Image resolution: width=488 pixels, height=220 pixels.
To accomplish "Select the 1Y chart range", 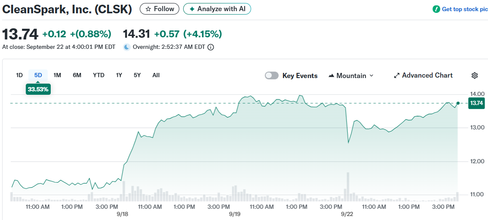I will pyautogui.click(x=119, y=75).
